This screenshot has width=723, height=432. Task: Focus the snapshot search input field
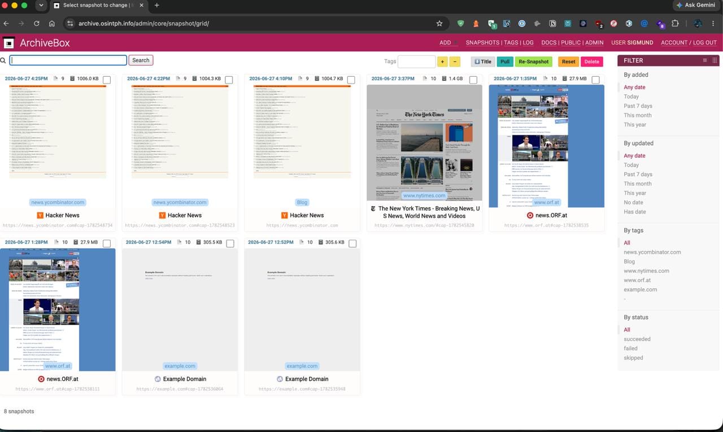pyautogui.click(x=68, y=60)
